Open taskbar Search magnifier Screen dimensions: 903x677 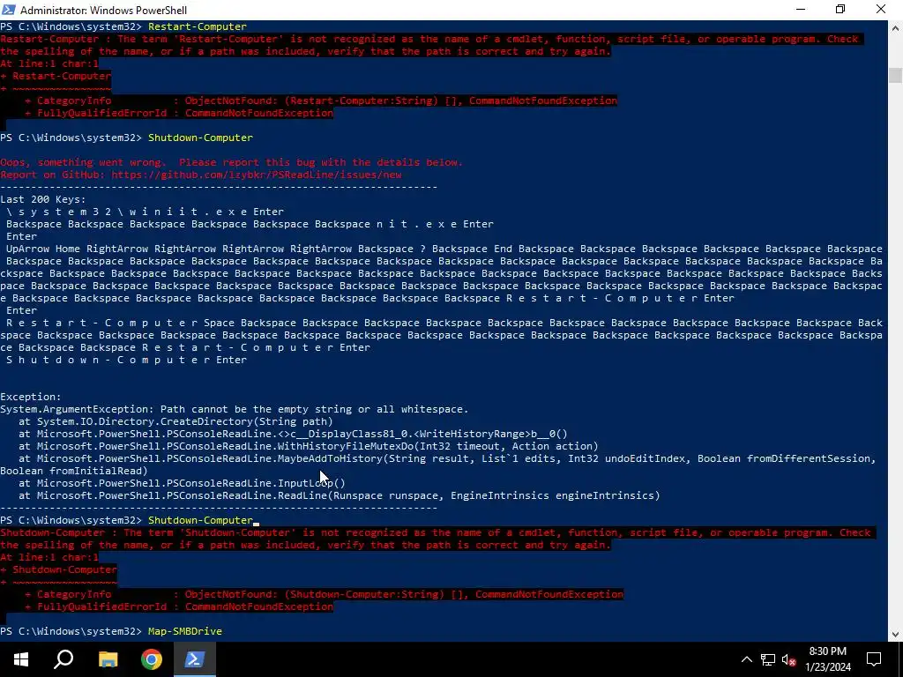tap(63, 659)
